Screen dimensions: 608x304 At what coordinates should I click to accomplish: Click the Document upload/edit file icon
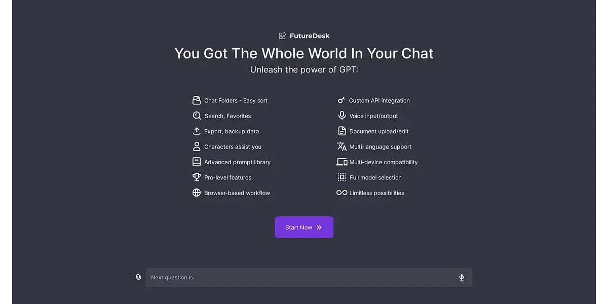click(x=342, y=131)
